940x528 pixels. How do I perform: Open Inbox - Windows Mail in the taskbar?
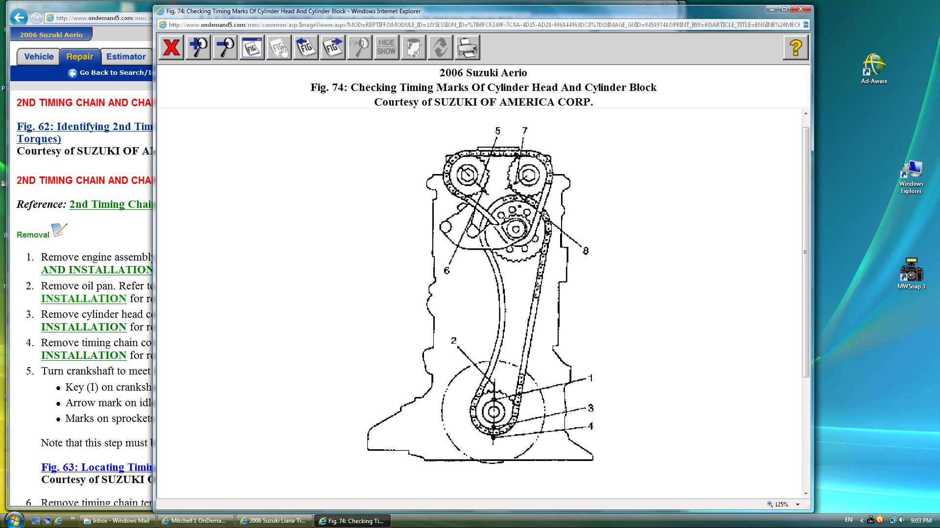pos(117,521)
